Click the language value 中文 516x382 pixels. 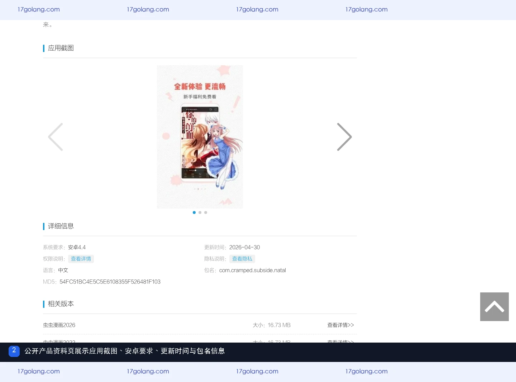(x=63, y=270)
